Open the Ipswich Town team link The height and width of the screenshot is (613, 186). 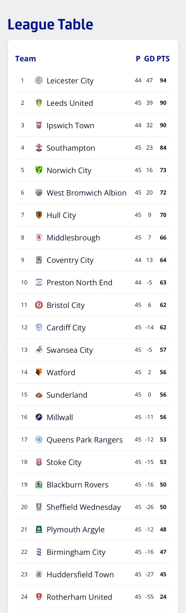(x=70, y=126)
